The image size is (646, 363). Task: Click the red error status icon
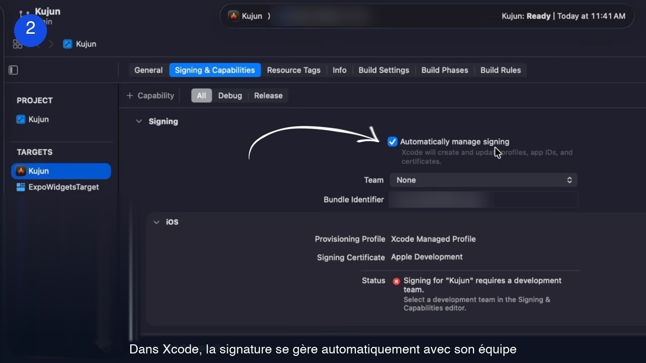tap(396, 281)
